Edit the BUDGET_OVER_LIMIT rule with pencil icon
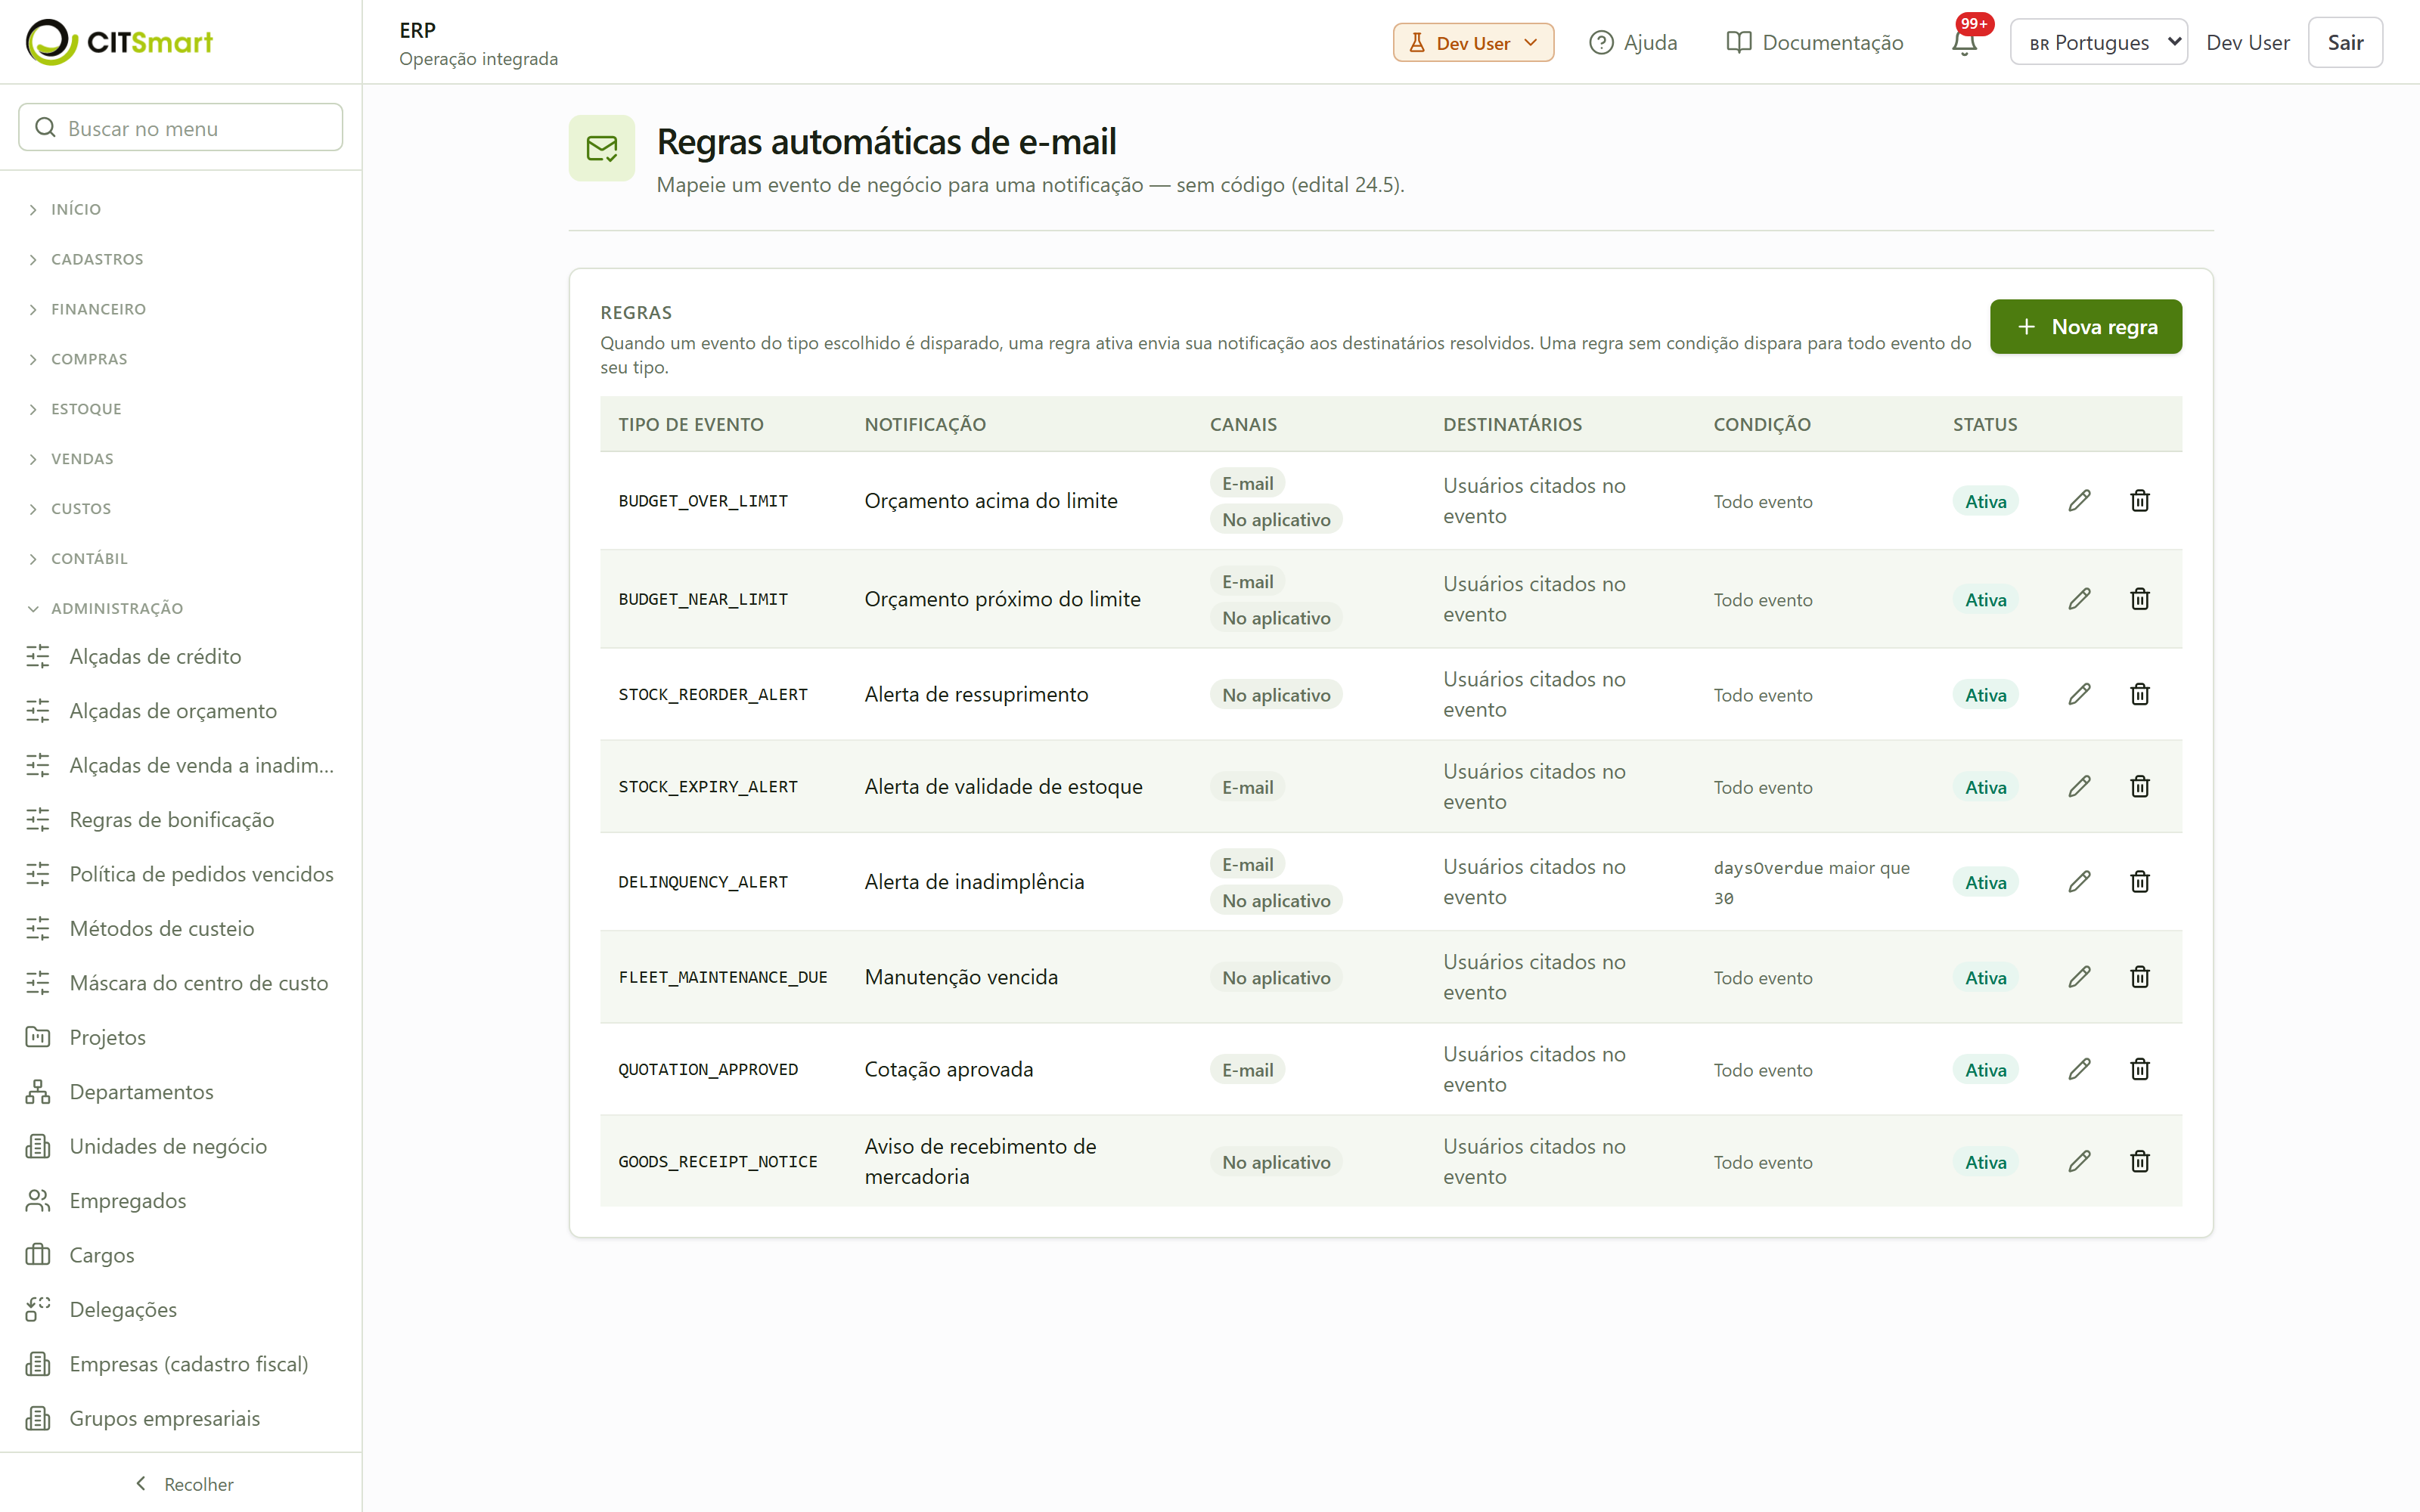The height and width of the screenshot is (1512, 2420). tap(2079, 501)
